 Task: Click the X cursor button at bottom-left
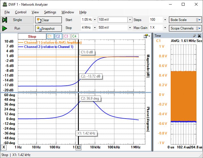tap(4, 147)
